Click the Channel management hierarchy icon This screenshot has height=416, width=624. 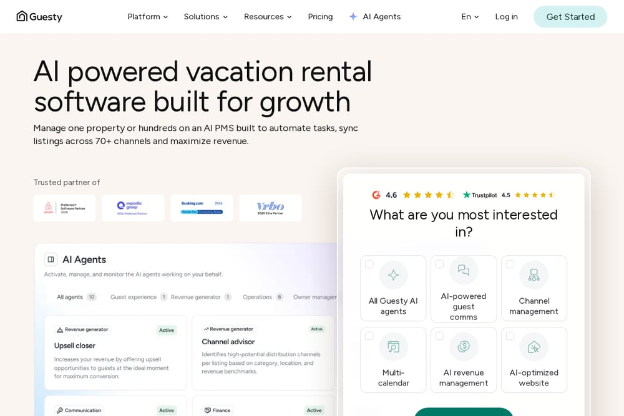pyautogui.click(x=534, y=275)
